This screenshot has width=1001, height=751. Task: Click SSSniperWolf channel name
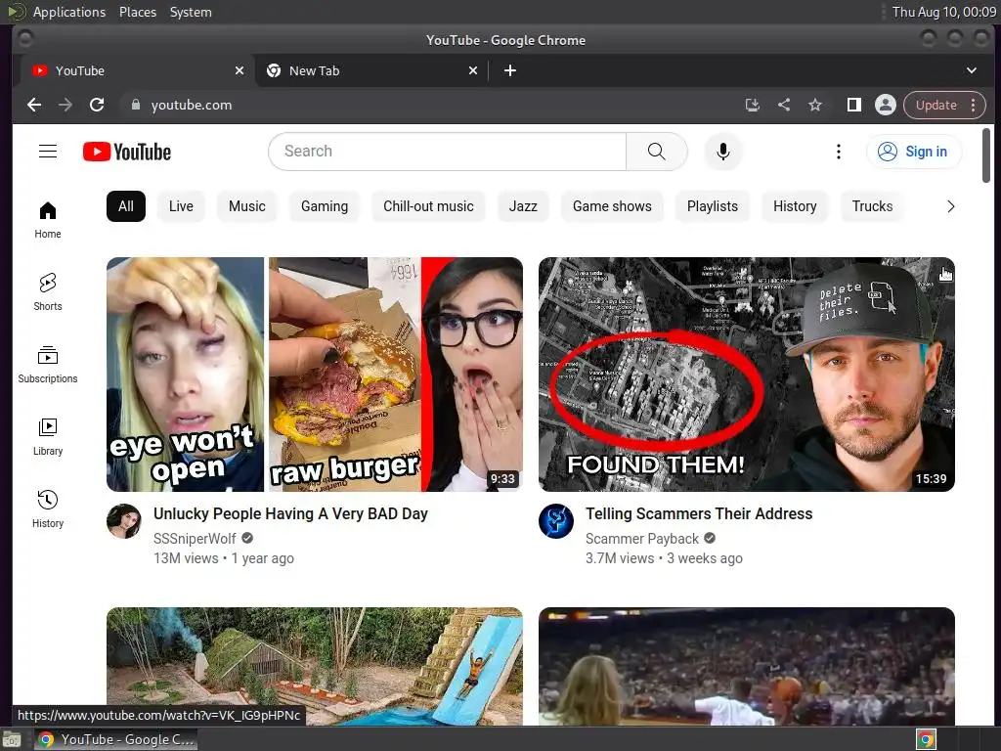point(195,539)
